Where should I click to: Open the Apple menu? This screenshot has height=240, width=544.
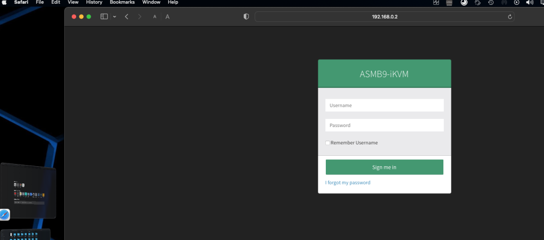(x=4, y=2)
